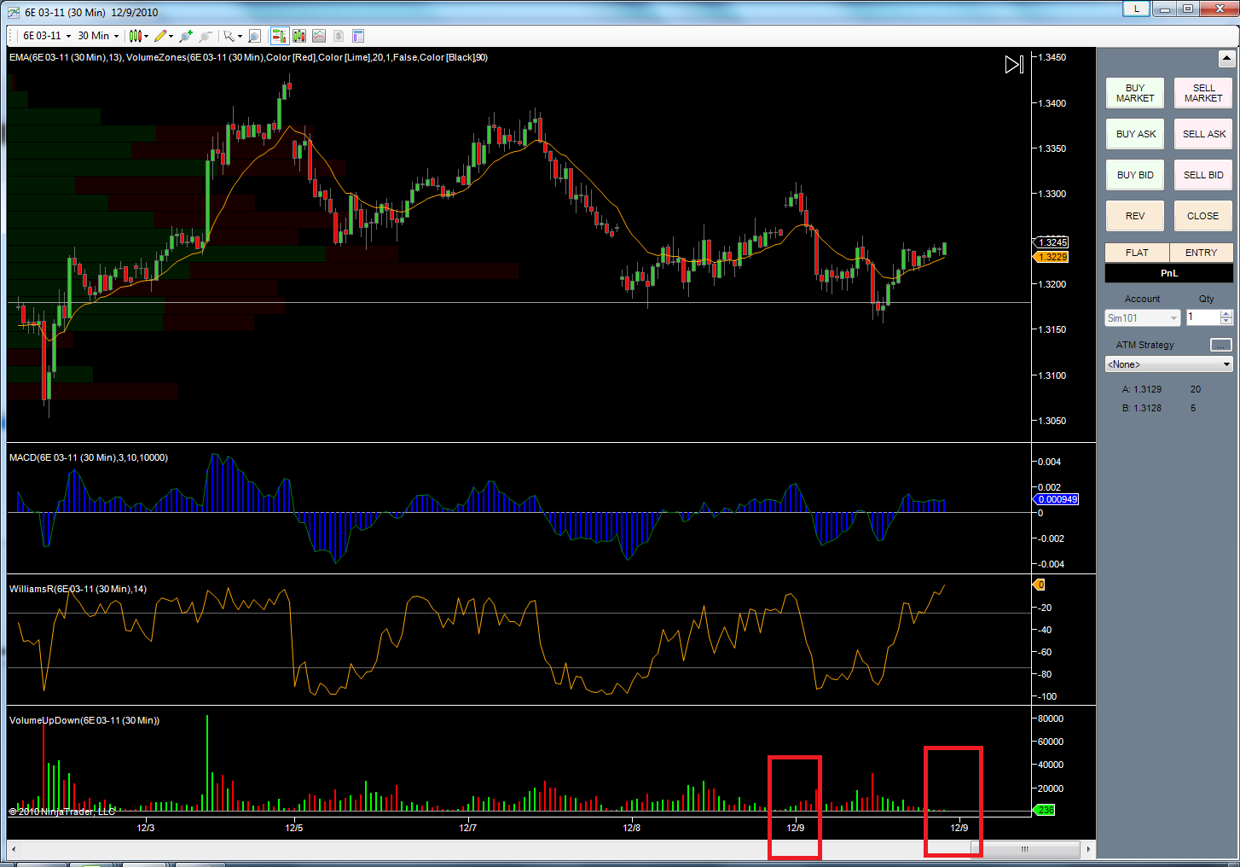Click the BUY MARKET button

(1135, 93)
